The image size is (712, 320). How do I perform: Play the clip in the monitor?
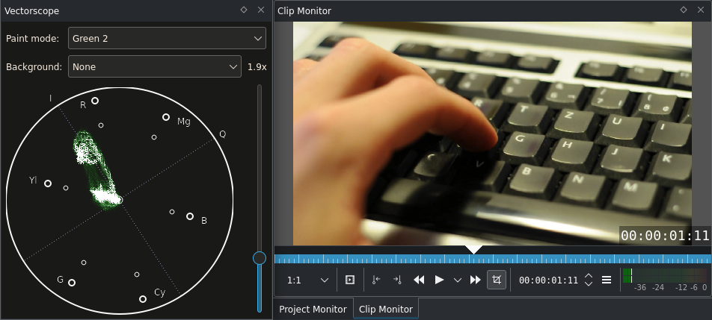tap(439, 280)
